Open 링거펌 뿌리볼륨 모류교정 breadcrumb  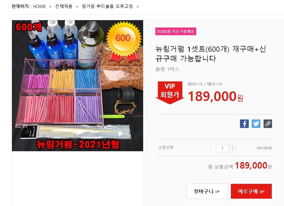pyautogui.click(x=107, y=6)
